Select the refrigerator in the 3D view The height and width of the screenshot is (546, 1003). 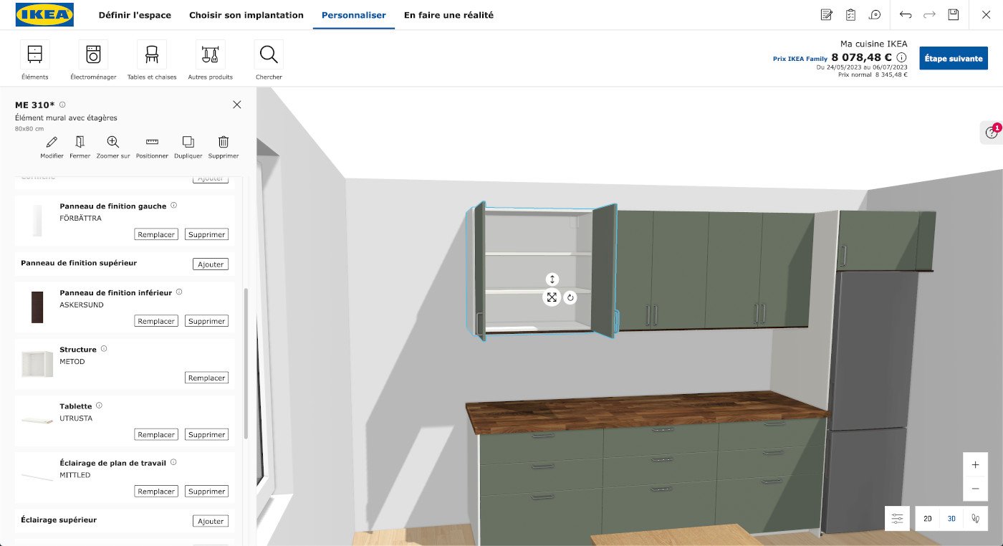click(870, 401)
